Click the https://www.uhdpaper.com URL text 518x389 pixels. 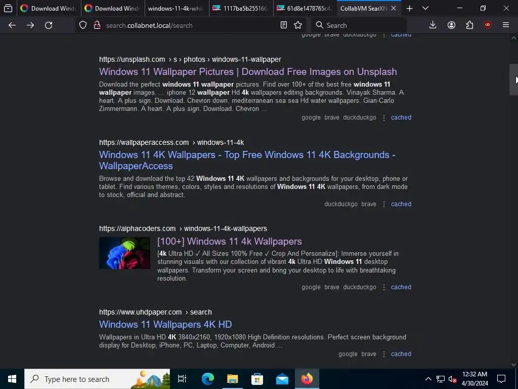(141, 312)
